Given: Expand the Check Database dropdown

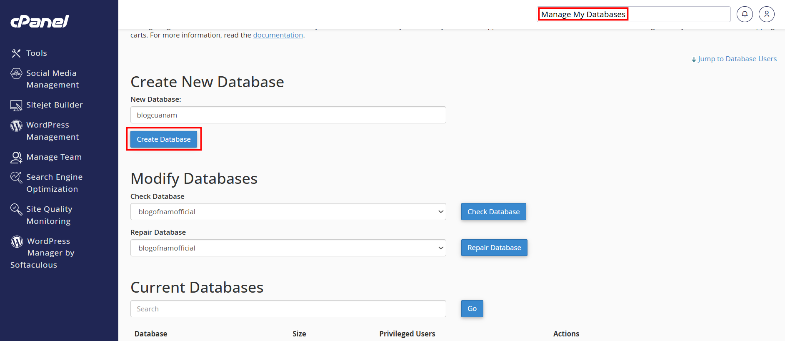Looking at the screenshot, I should click(288, 212).
